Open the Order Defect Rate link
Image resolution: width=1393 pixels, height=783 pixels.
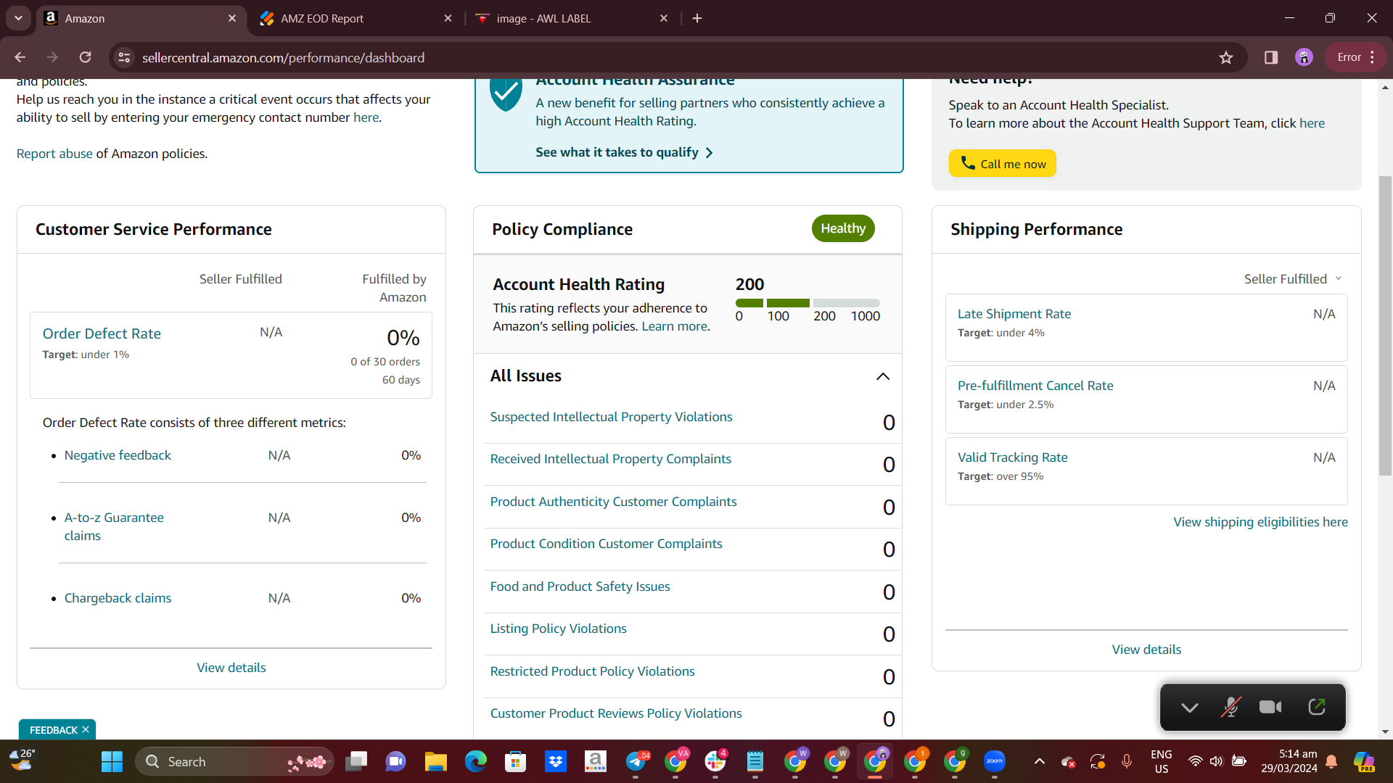102,333
